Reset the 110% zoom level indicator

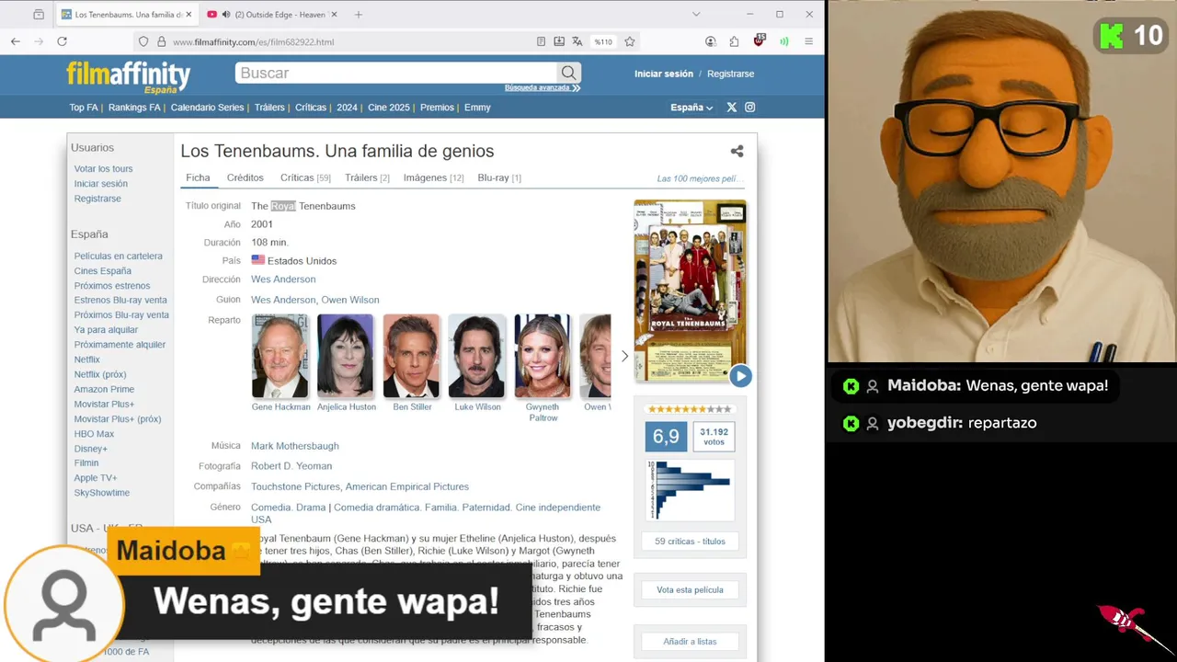tap(603, 41)
